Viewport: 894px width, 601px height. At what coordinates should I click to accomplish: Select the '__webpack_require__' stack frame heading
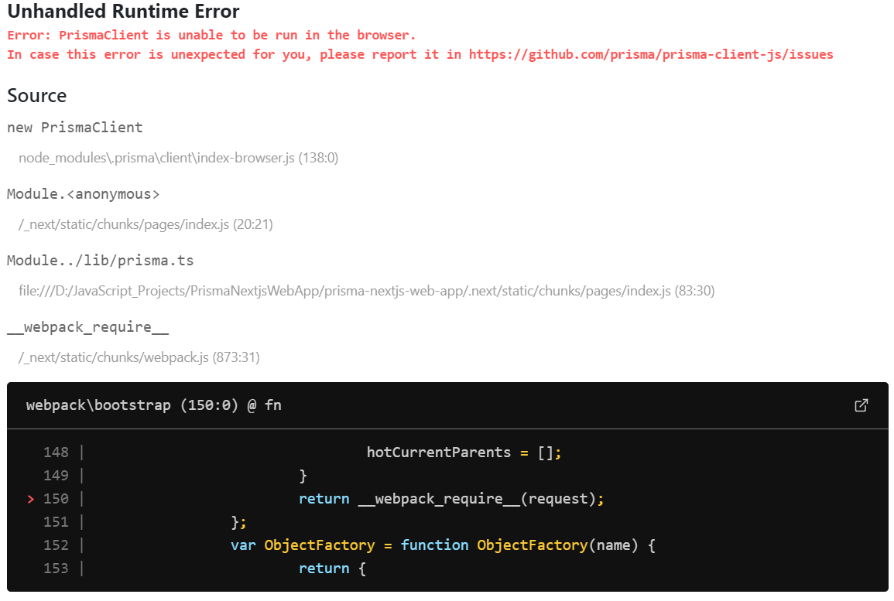[x=87, y=327]
